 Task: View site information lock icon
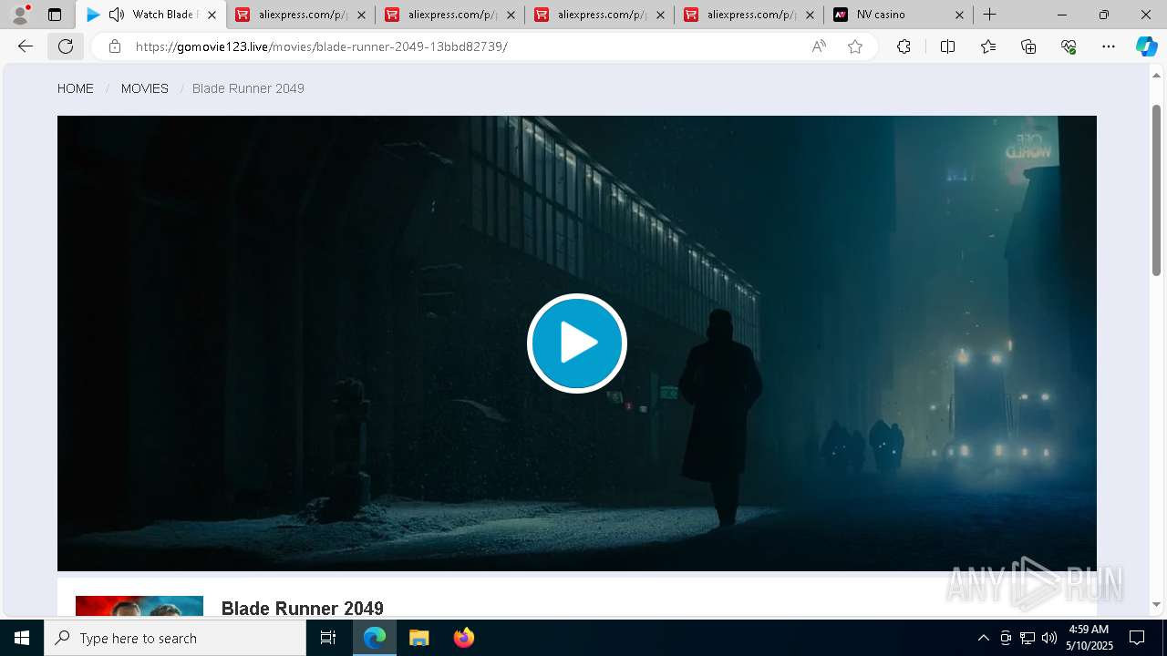[x=115, y=46]
